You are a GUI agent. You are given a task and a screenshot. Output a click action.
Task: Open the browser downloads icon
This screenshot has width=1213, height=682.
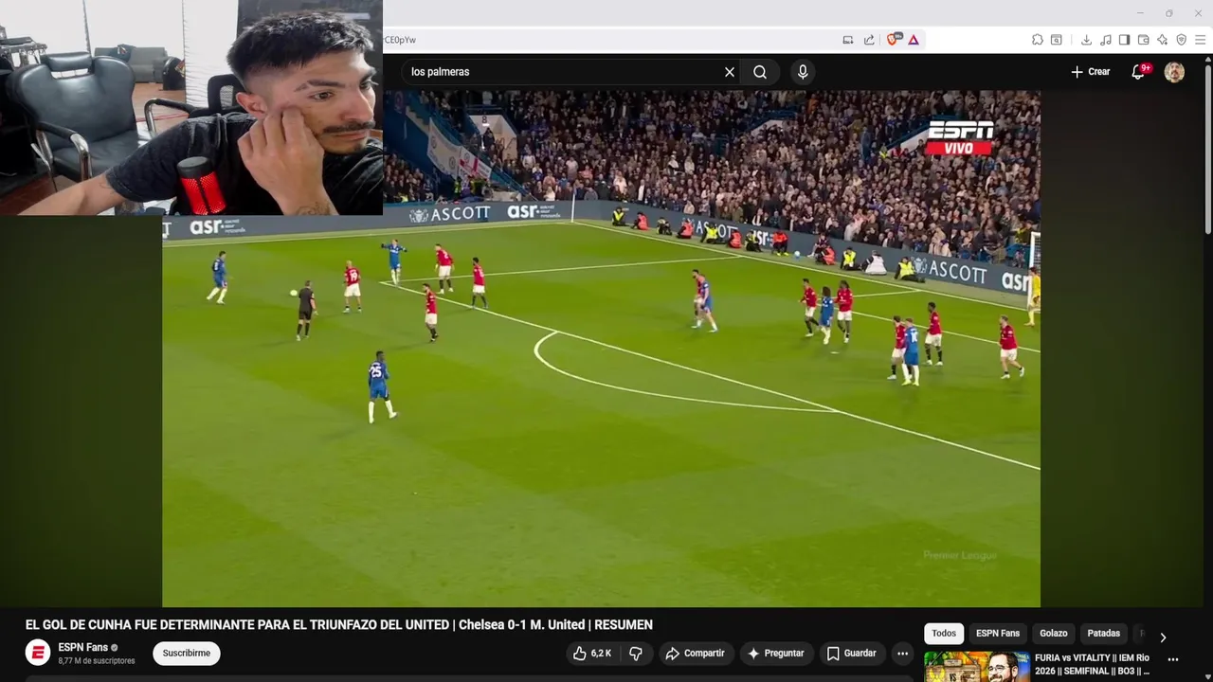[x=1086, y=40]
